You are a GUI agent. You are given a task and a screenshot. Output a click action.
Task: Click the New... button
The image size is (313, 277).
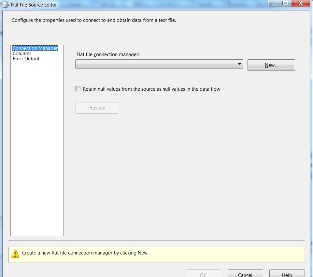(271, 65)
